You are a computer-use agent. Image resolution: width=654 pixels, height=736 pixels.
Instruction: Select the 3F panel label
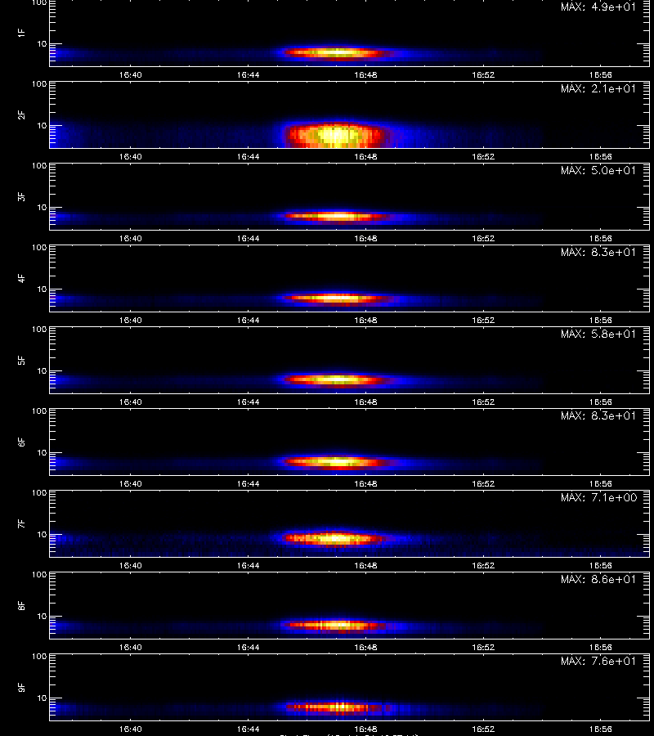(x=21, y=196)
